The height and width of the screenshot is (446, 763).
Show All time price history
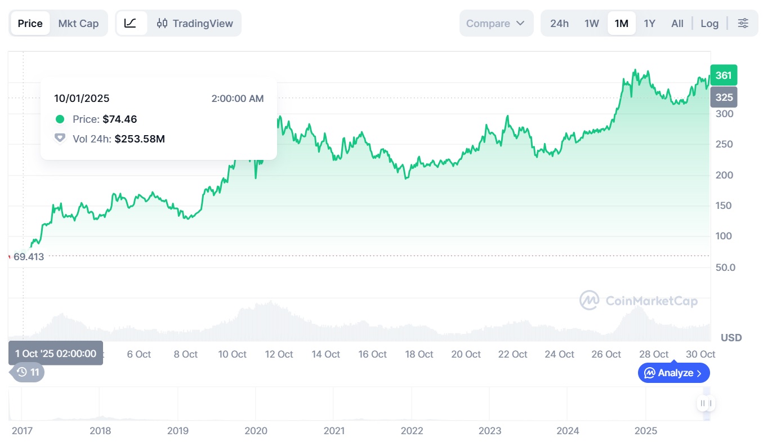pyautogui.click(x=677, y=23)
